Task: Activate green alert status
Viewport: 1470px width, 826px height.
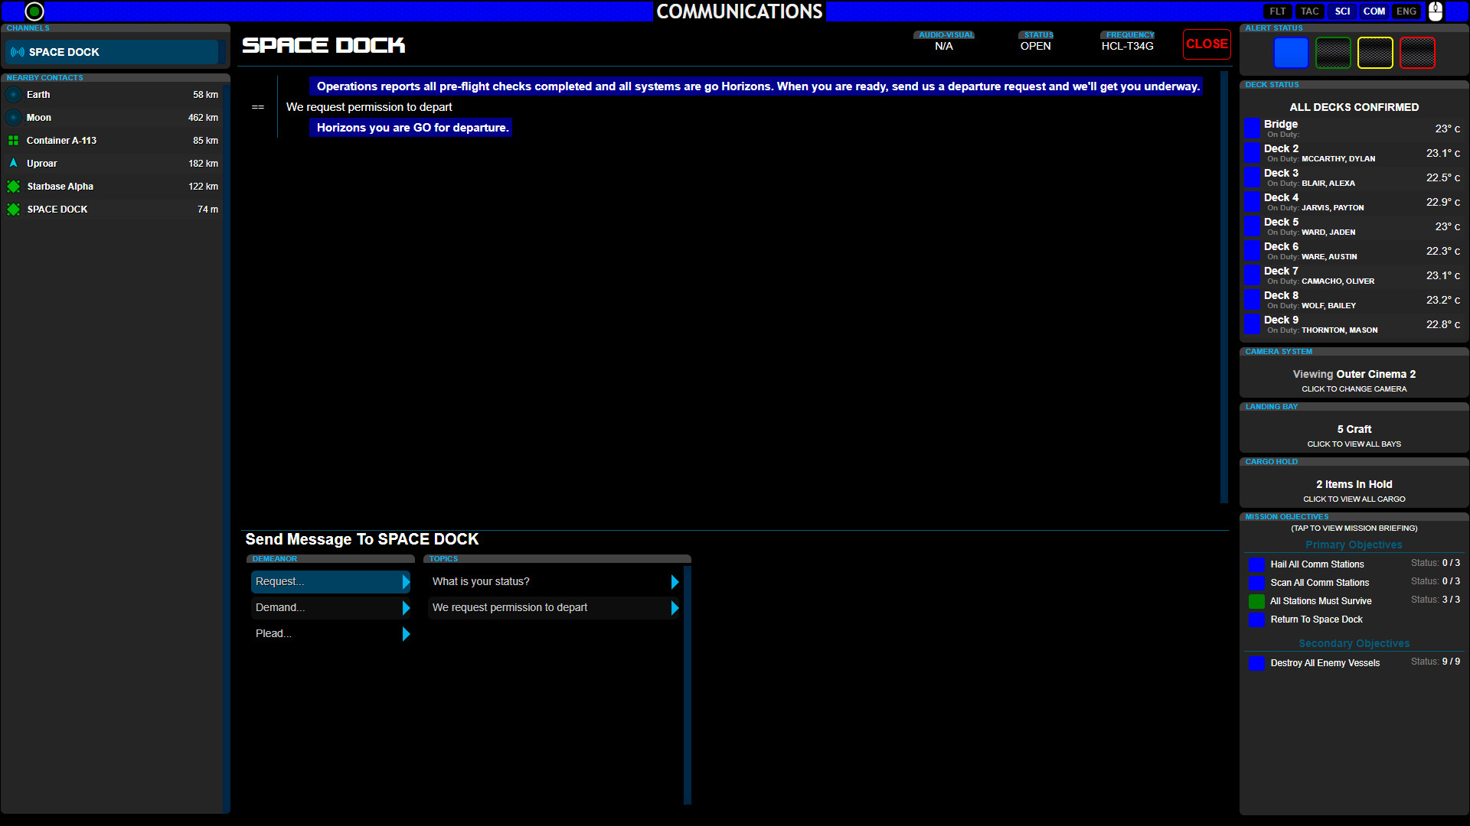Action: pos(1332,52)
